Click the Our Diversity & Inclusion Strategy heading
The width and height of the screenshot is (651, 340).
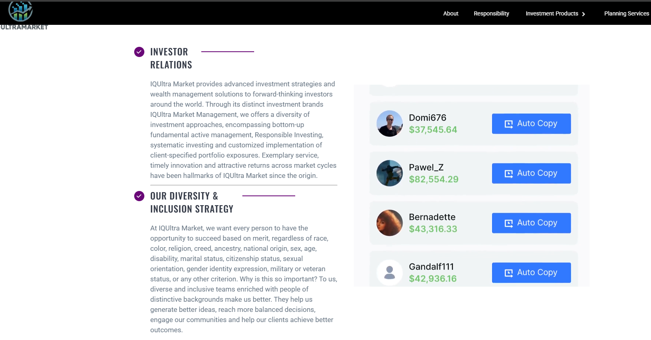click(x=192, y=202)
